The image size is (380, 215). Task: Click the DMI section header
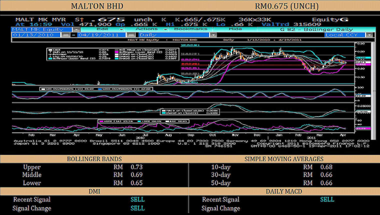click(94, 191)
